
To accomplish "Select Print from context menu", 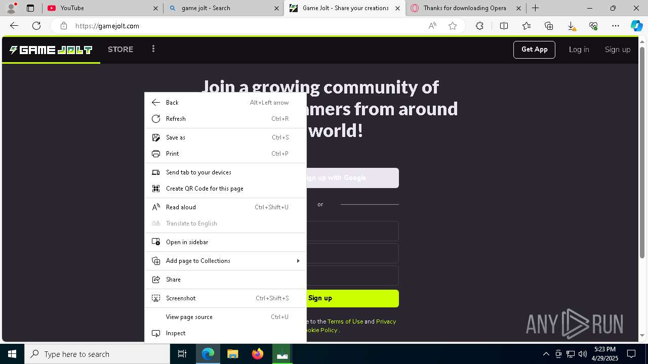I will [x=225, y=154].
